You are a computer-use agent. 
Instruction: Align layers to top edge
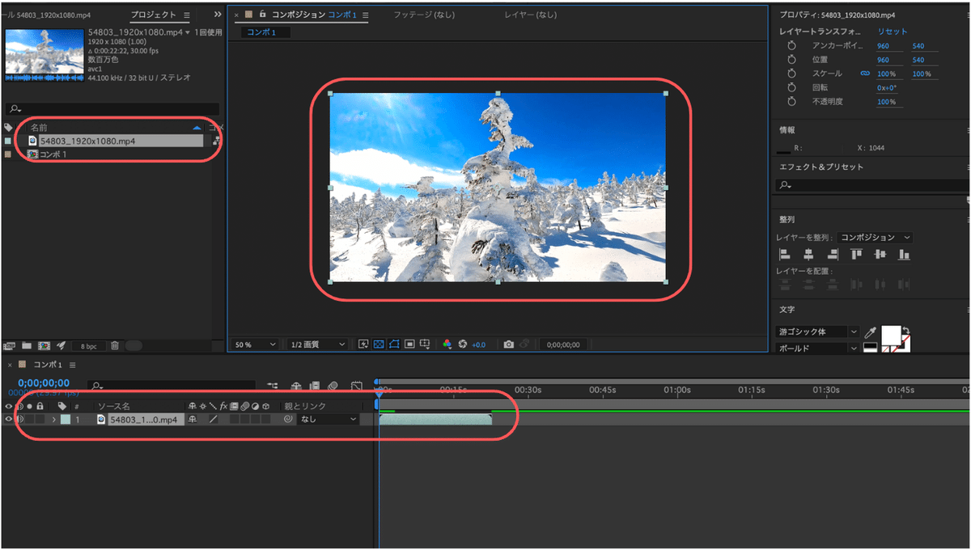coord(856,254)
